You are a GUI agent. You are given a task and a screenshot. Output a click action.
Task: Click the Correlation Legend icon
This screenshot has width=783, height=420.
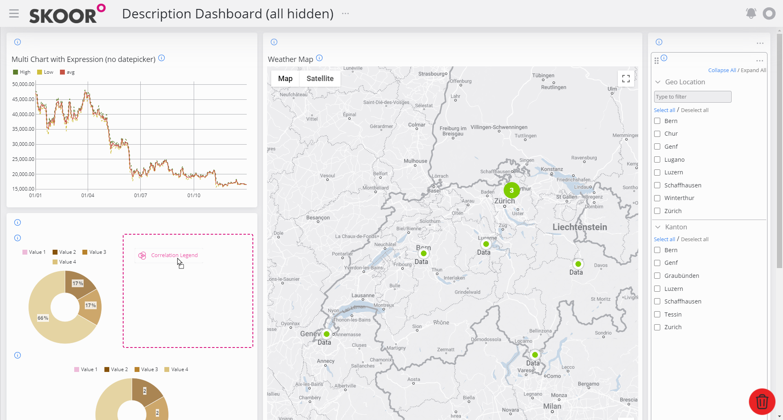click(x=142, y=255)
